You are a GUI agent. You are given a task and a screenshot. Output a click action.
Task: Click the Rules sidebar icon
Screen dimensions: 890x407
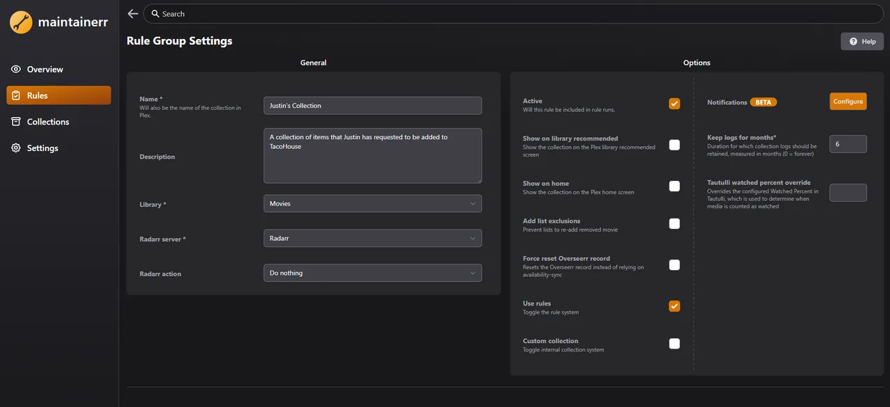tap(15, 95)
